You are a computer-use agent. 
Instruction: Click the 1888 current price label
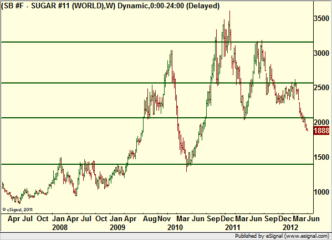click(x=321, y=131)
